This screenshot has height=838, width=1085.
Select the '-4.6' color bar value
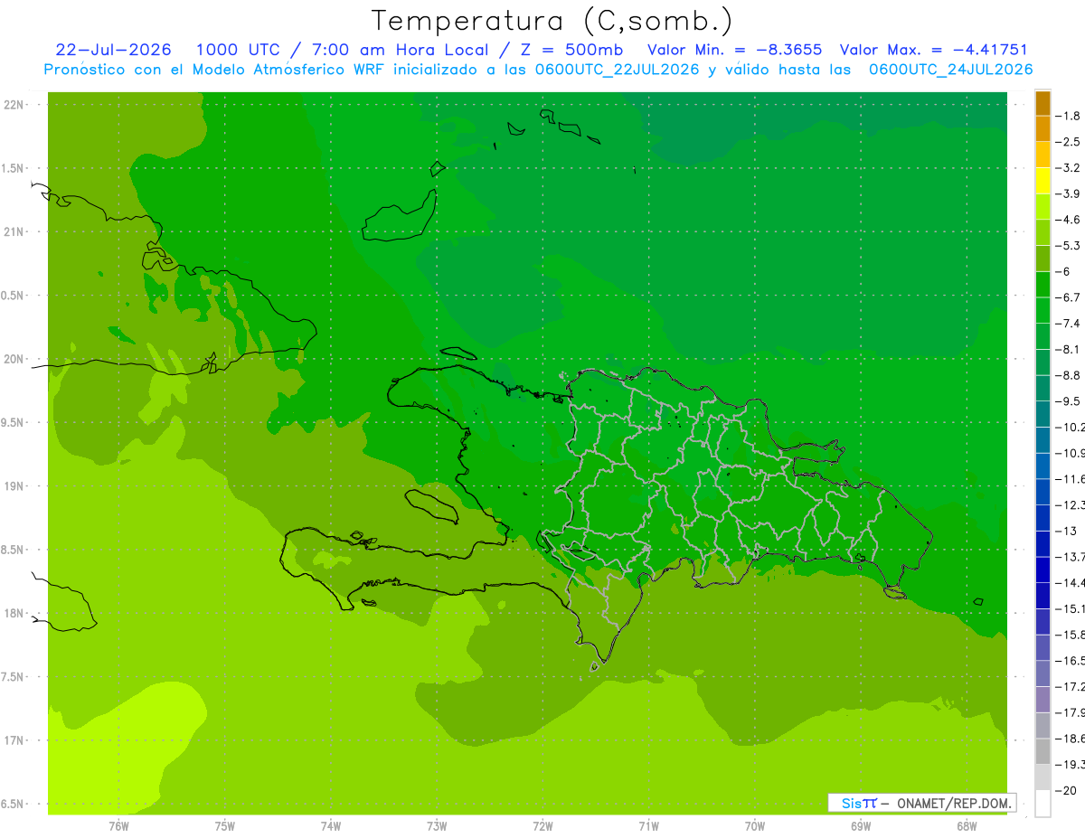pyautogui.click(x=1069, y=220)
